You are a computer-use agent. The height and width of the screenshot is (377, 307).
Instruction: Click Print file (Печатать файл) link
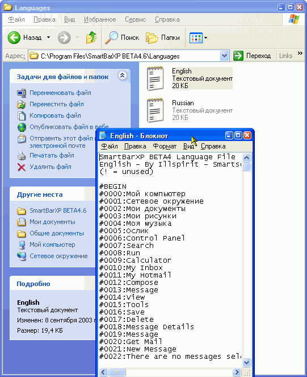52,155
